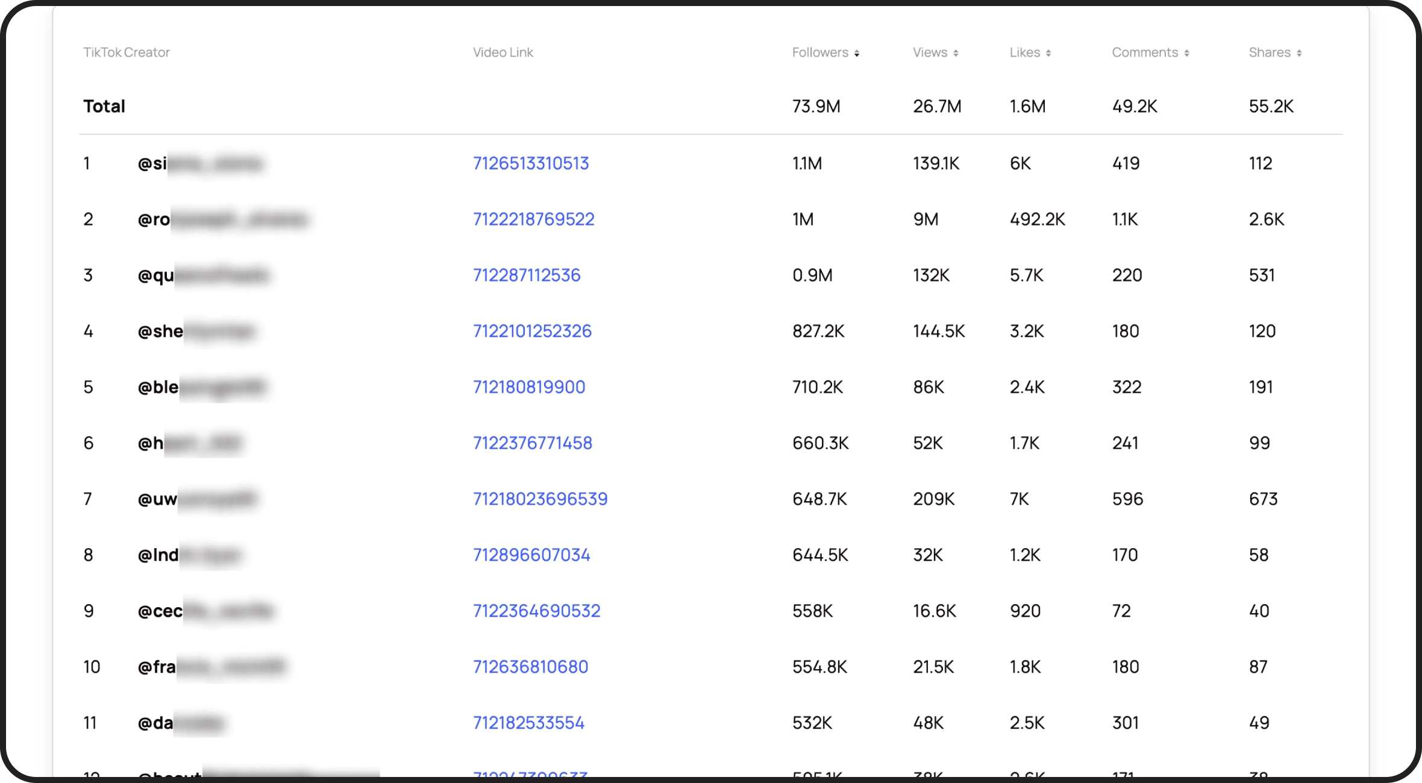Click total followers value 73.9M

[x=816, y=106]
